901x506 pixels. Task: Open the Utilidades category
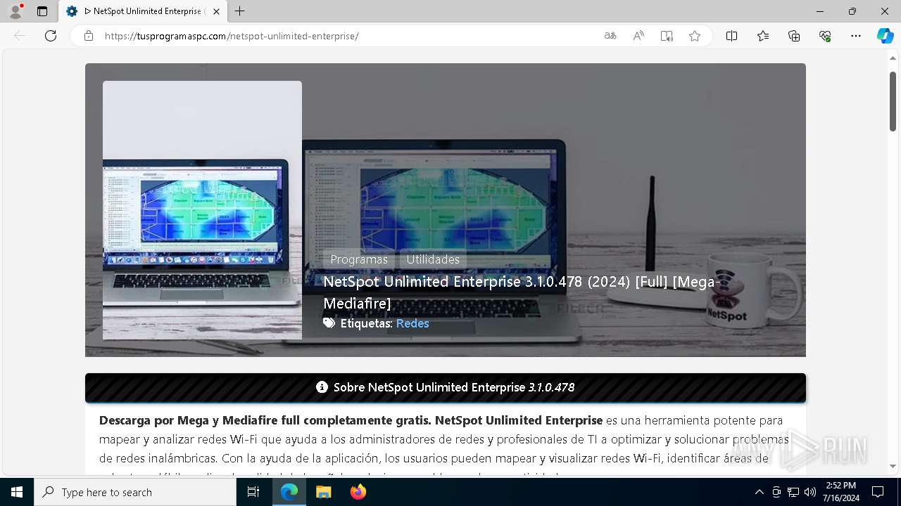click(x=433, y=259)
